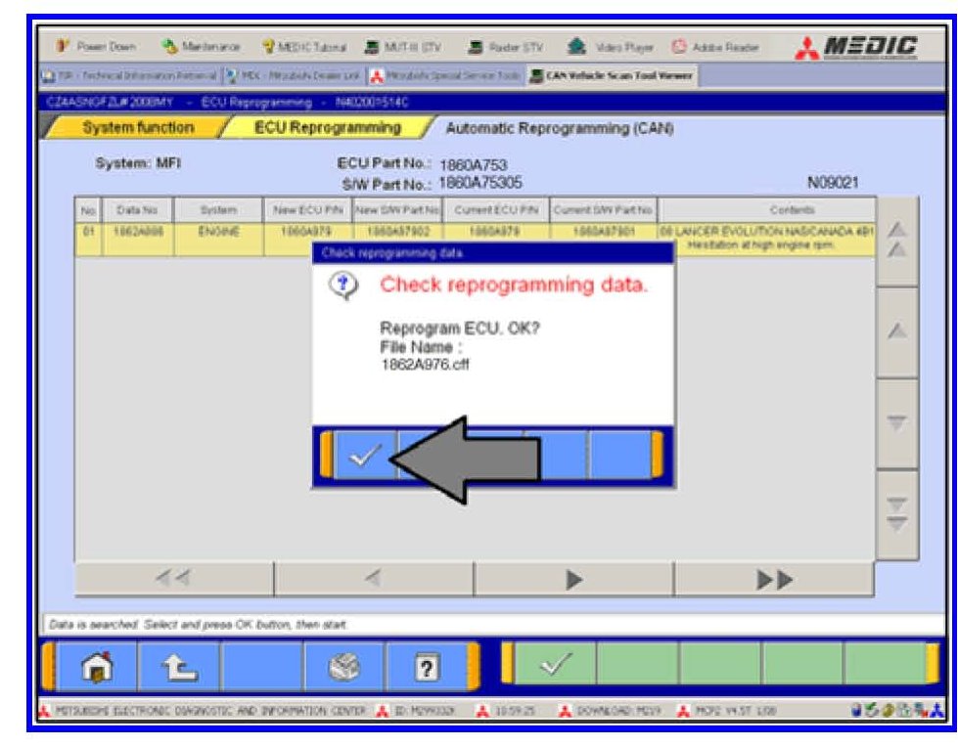Viewport: 958px width, 746px height.
Task: Open Video Player from the top toolbar
Action: (616, 48)
